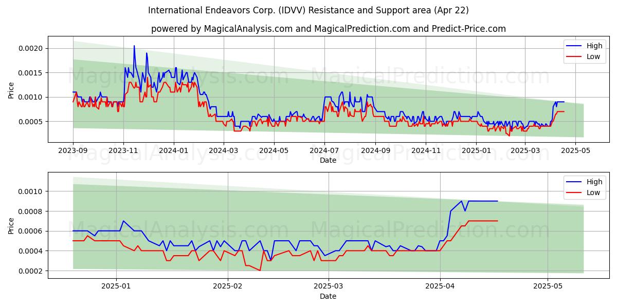Image resolution: width=617 pixels, height=308 pixels.
Task: Click the 2025-04 date tick label
Action: click(x=440, y=286)
